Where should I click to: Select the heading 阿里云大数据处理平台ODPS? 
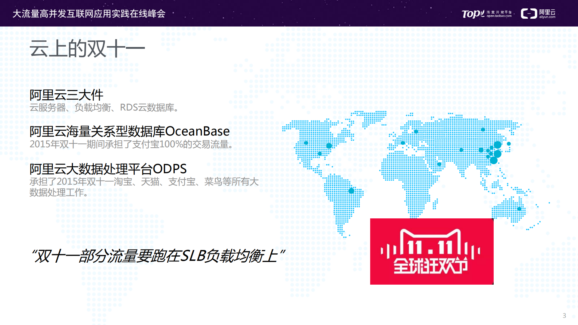point(108,169)
